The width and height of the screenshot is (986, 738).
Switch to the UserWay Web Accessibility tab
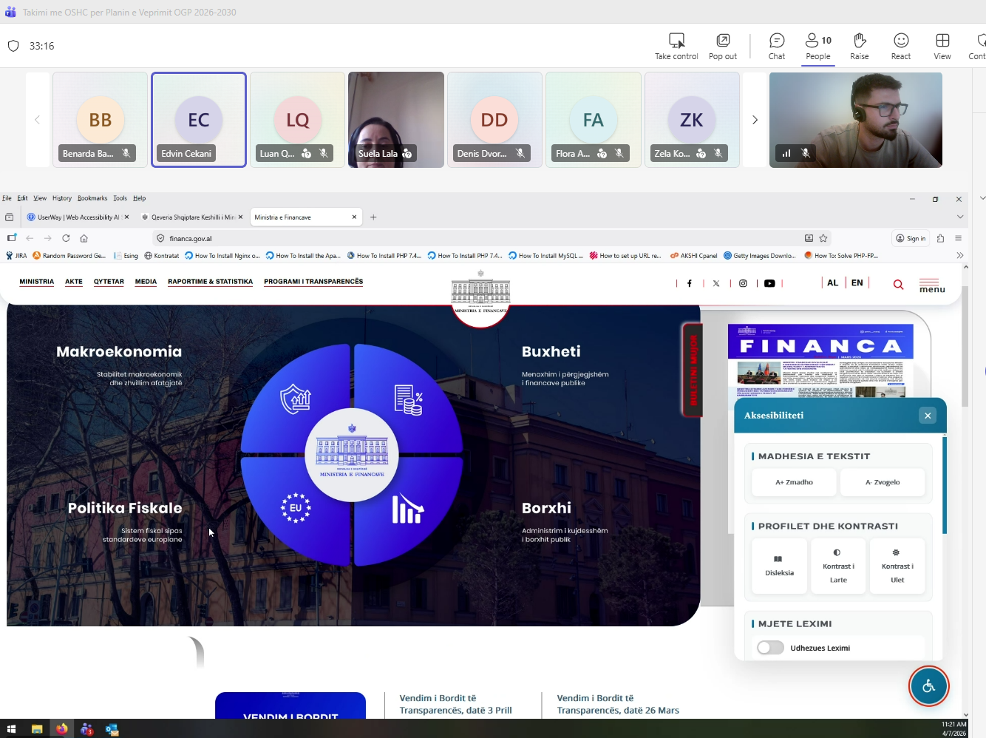pos(74,217)
